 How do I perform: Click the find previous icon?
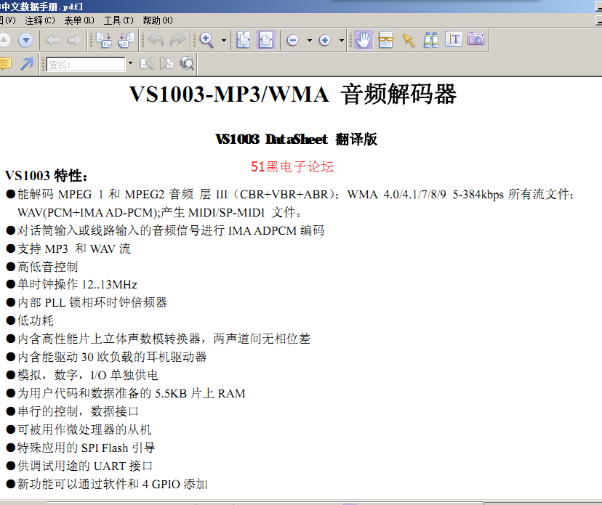click(147, 63)
